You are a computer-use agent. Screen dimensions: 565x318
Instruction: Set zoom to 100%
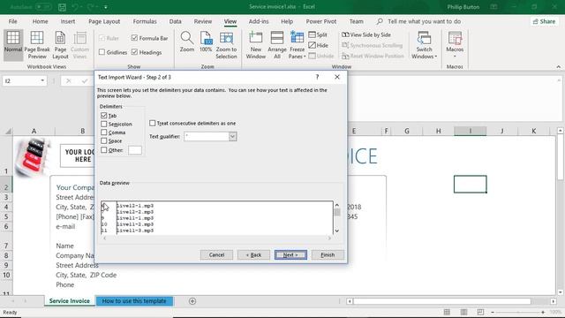point(206,42)
